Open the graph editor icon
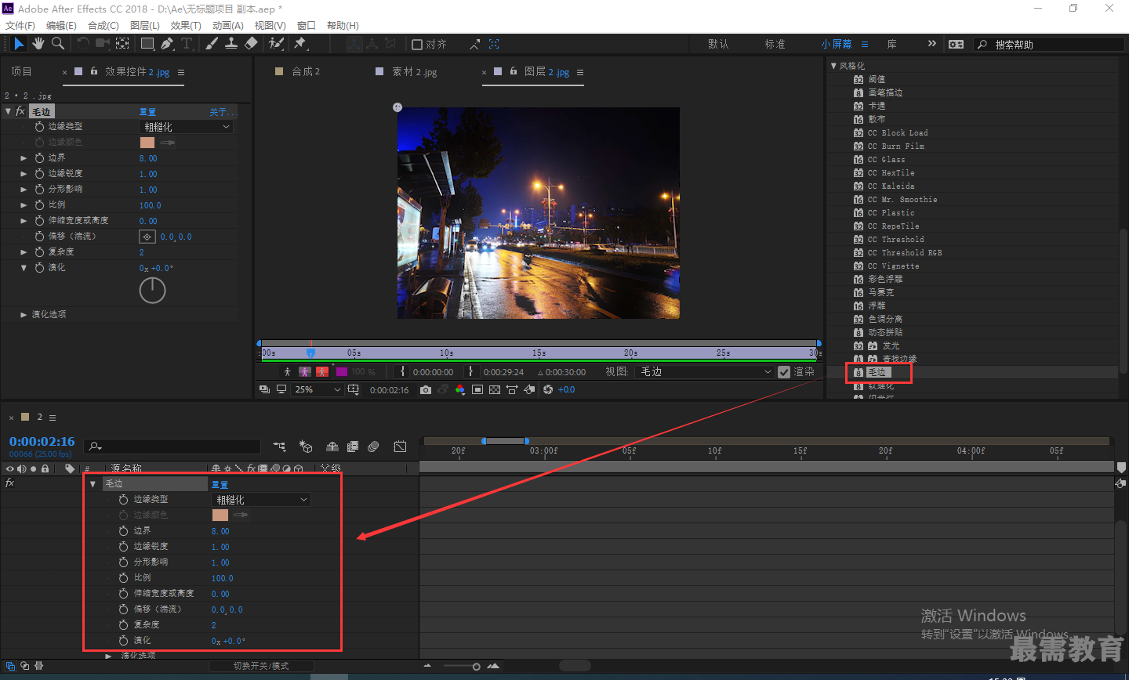 pyautogui.click(x=400, y=447)
